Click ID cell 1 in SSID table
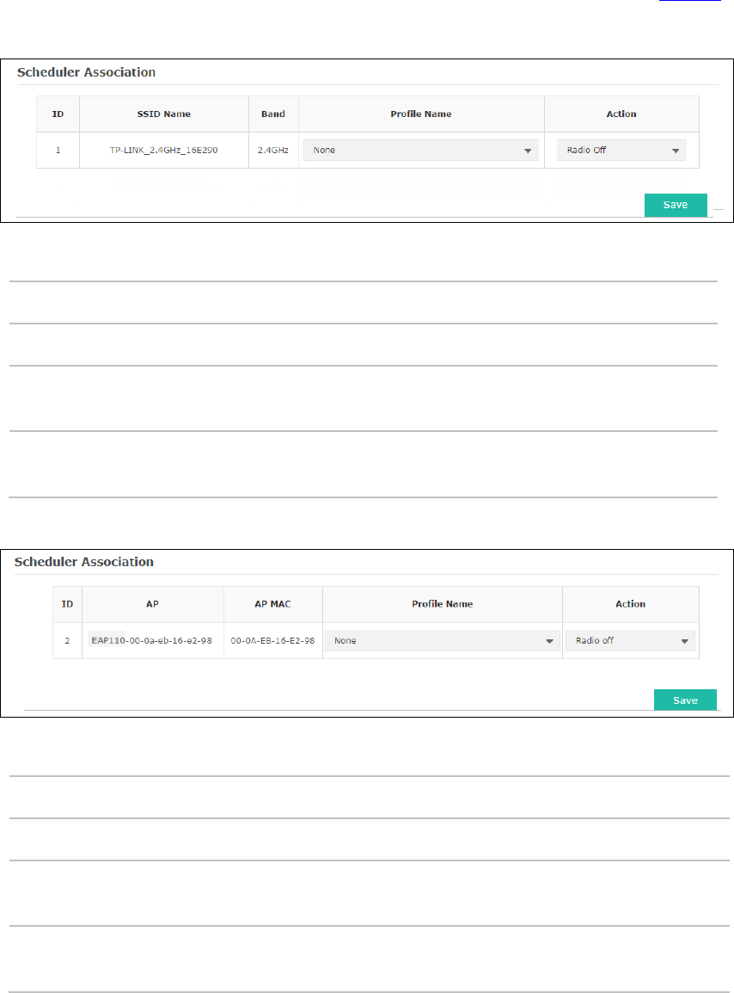The width and height of the screenshot is (734, 993). point(58,150)
